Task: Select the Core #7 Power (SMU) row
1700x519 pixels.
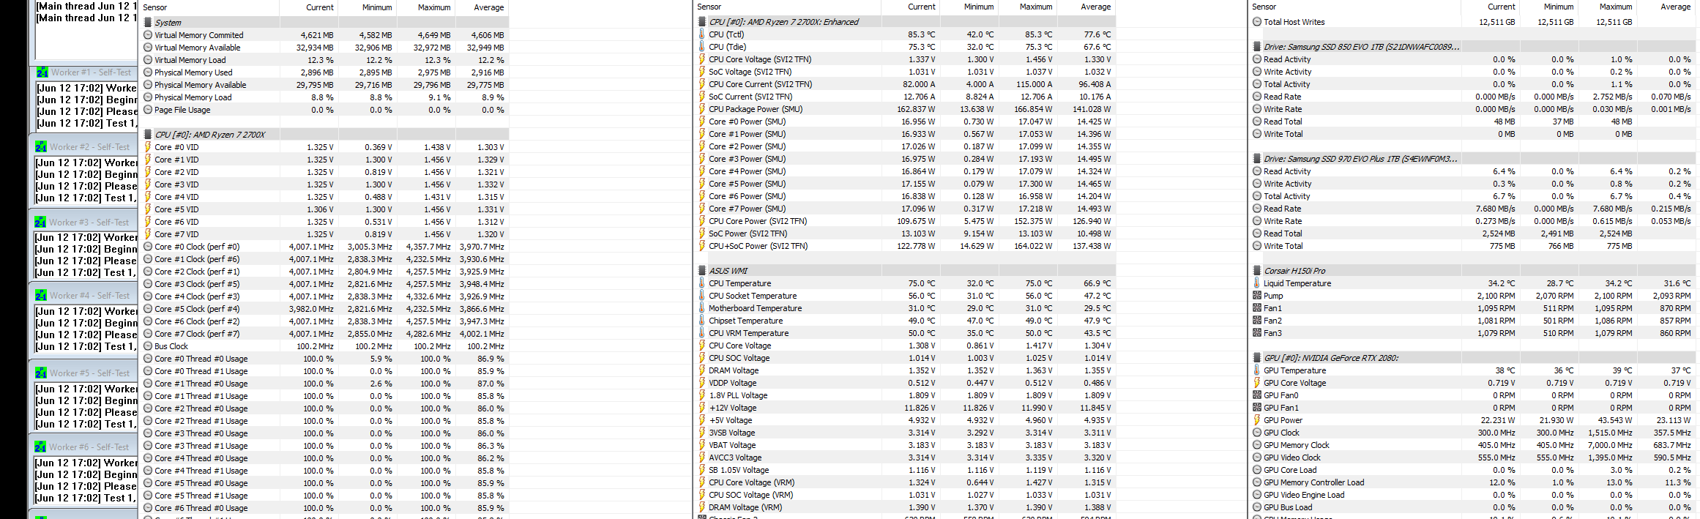Action: 905,209
